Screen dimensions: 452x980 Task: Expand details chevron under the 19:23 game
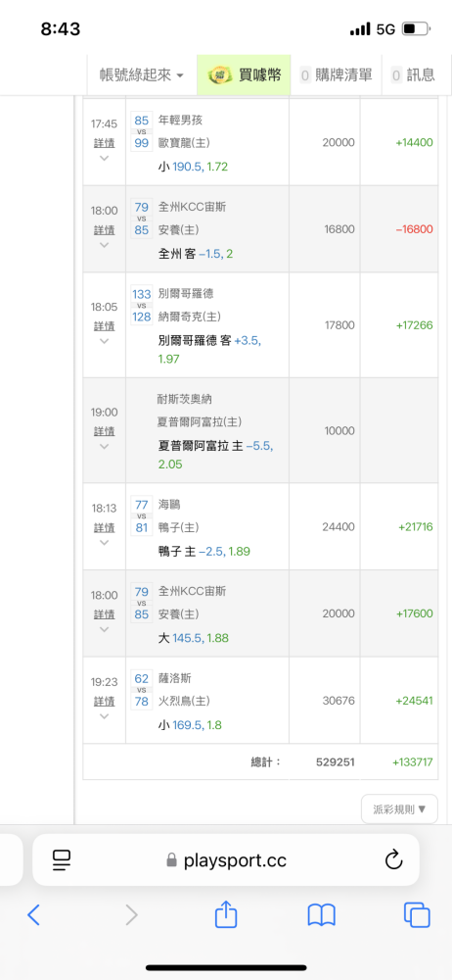[105, 716]
